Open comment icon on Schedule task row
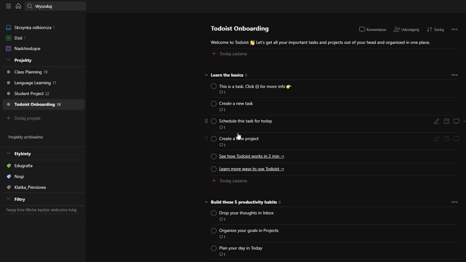 [456, 121]
